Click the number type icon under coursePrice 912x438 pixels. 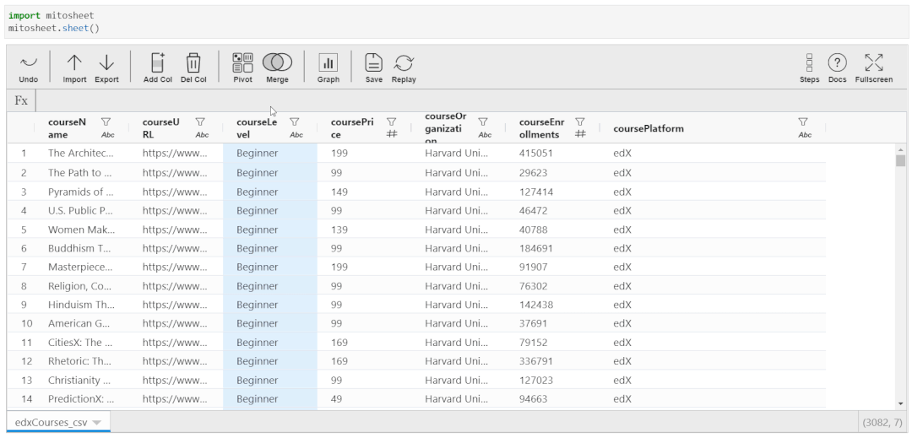(x=392, y=134)
